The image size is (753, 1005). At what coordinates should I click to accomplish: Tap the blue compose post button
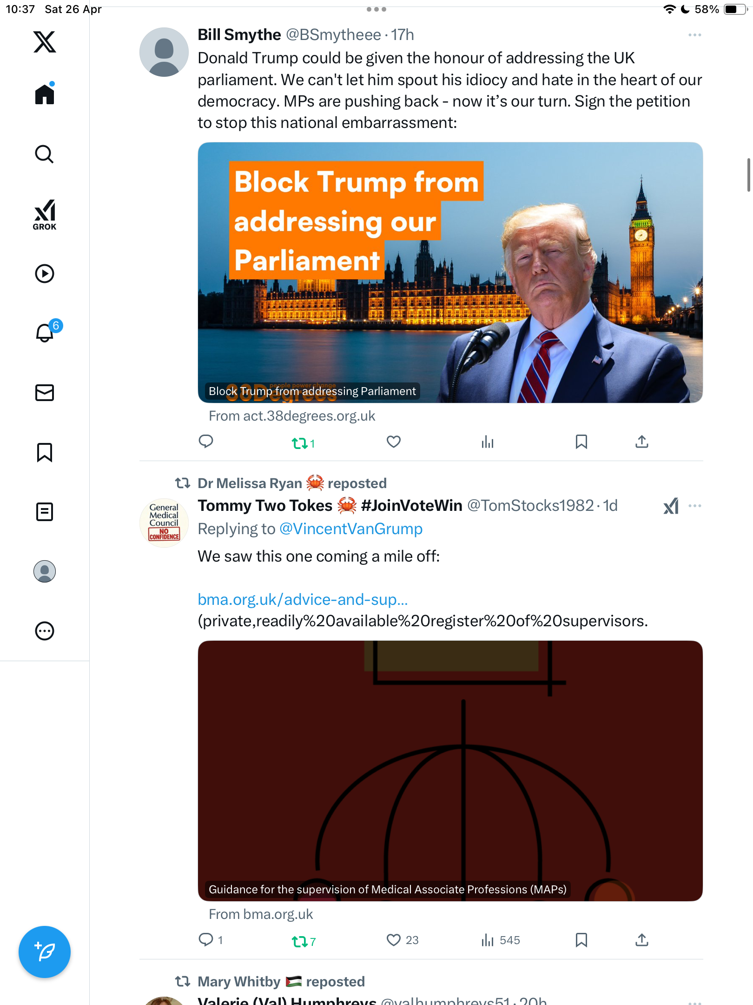coord(45,952)
